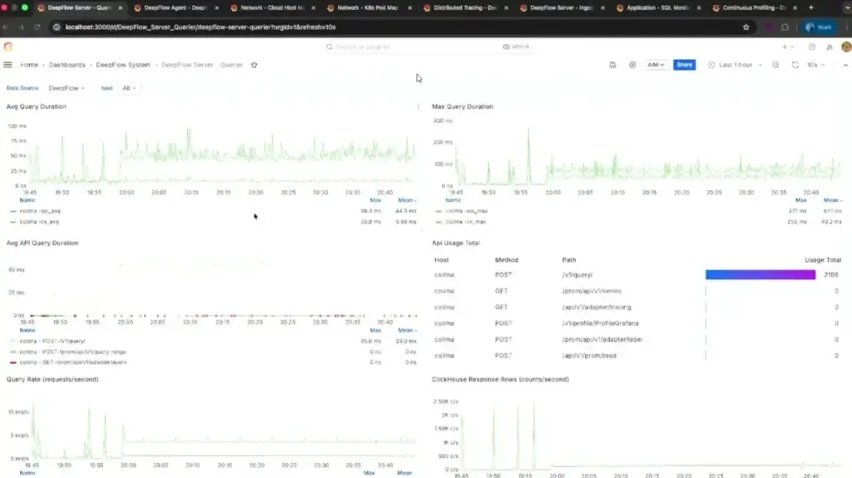This screenshot has width=852, height=478.
Task: Click the save dashboard icon
Action: (613, 65)
